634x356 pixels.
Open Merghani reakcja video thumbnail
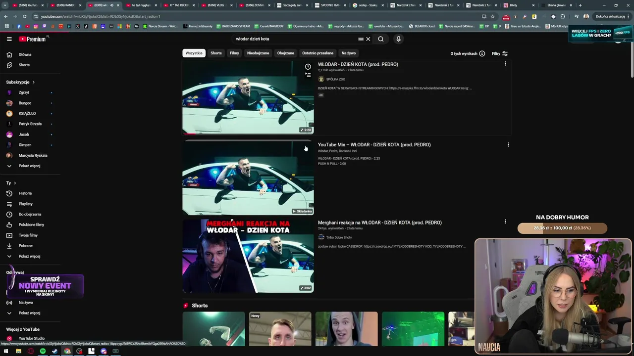coord(248,256)
